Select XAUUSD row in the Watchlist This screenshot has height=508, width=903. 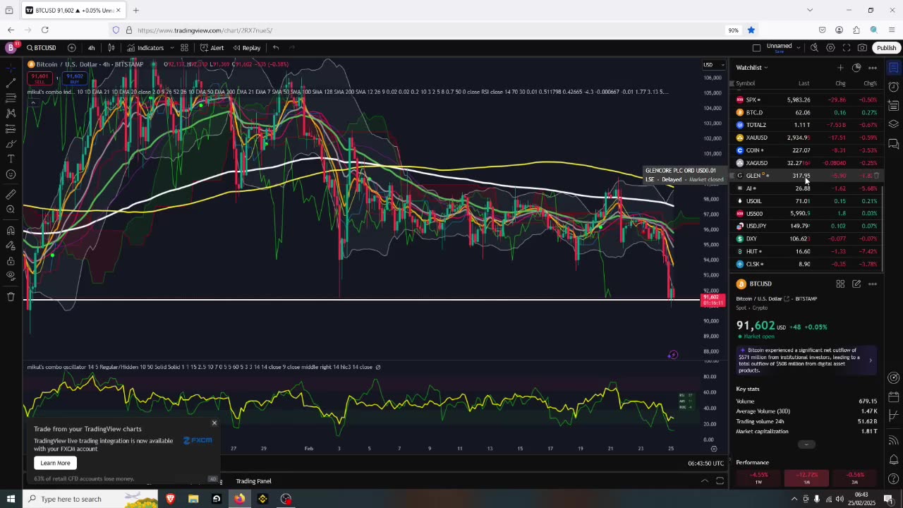(806, 138)
